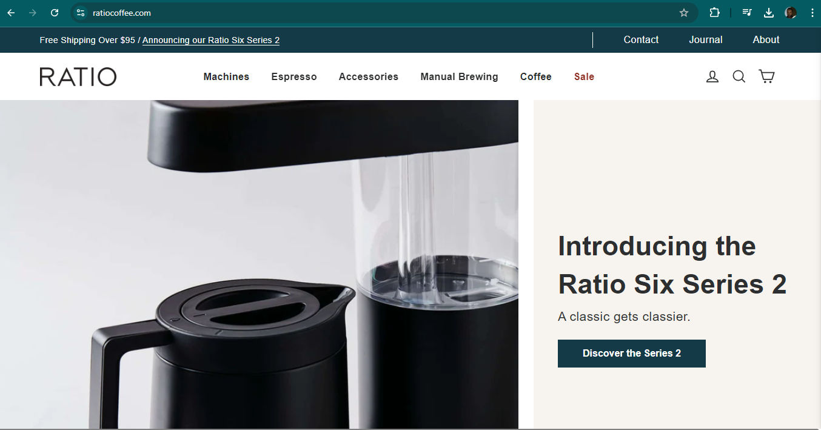The width and height of the screenshot is (821, 430).
Task: Open Chrome's three-dot menu
Action: click(813, 12)
